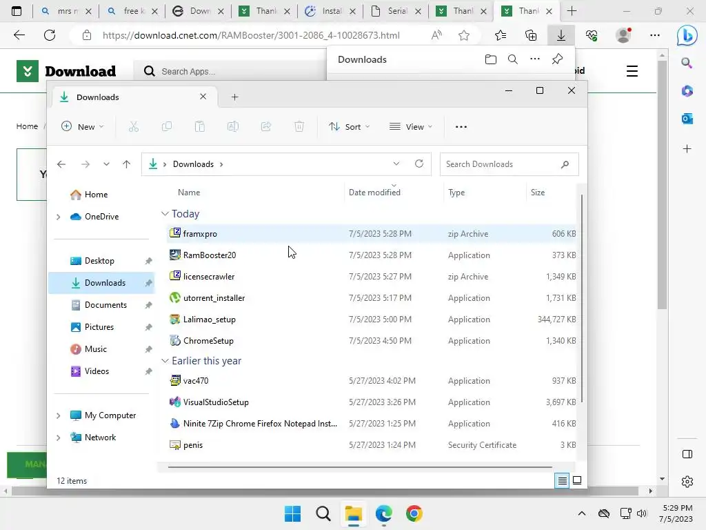Open Outlook in Edge sidebar
This screenshot has width=706, height=530.
687,119
